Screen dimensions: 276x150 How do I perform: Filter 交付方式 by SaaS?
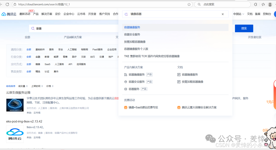pyautogui.click(x=47, y=64)
